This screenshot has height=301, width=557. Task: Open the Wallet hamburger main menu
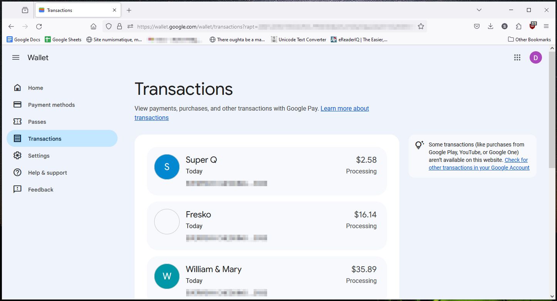tap(16, 57)
